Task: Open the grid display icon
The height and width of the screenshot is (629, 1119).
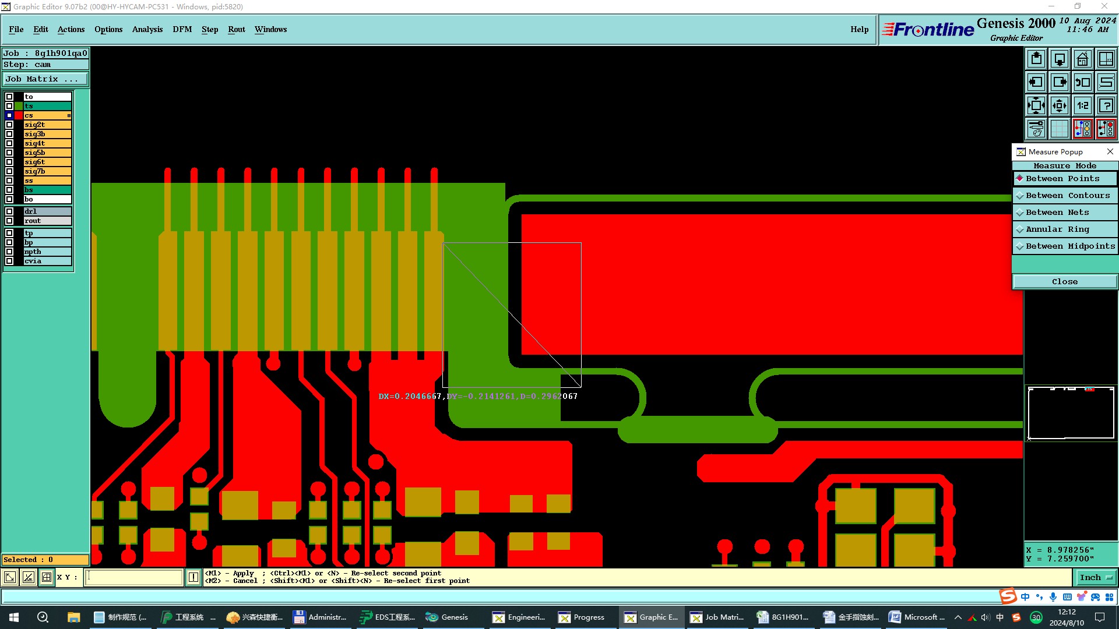Action: click(1060, 129)
